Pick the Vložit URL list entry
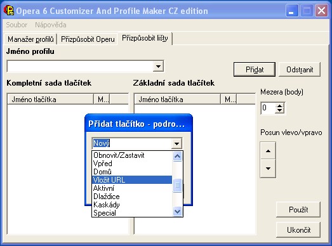The width and height of the screenshot is (332, 246). [132, 180]
